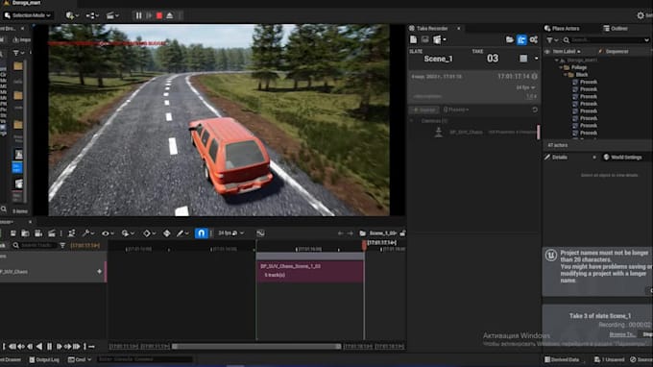Open the pencil edit options dropdown in Sequencer
Viewport: 653px width, 367px height.
182,233
